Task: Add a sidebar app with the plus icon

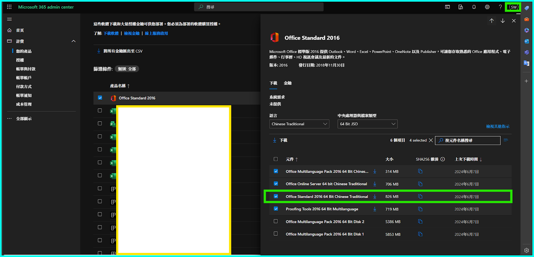Action: point(526,81)
